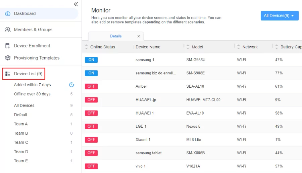
Task: Open device LGE 1
Action: click(x=141, y=126)
